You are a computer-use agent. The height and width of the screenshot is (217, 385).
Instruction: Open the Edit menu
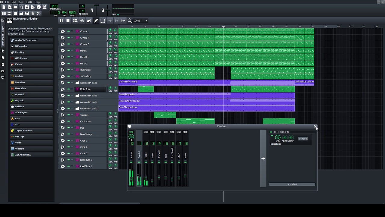[14, 2]
